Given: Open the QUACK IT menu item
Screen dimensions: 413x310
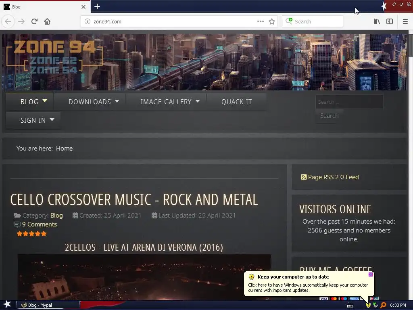Looking at the screenshot, I should [236, 102].
